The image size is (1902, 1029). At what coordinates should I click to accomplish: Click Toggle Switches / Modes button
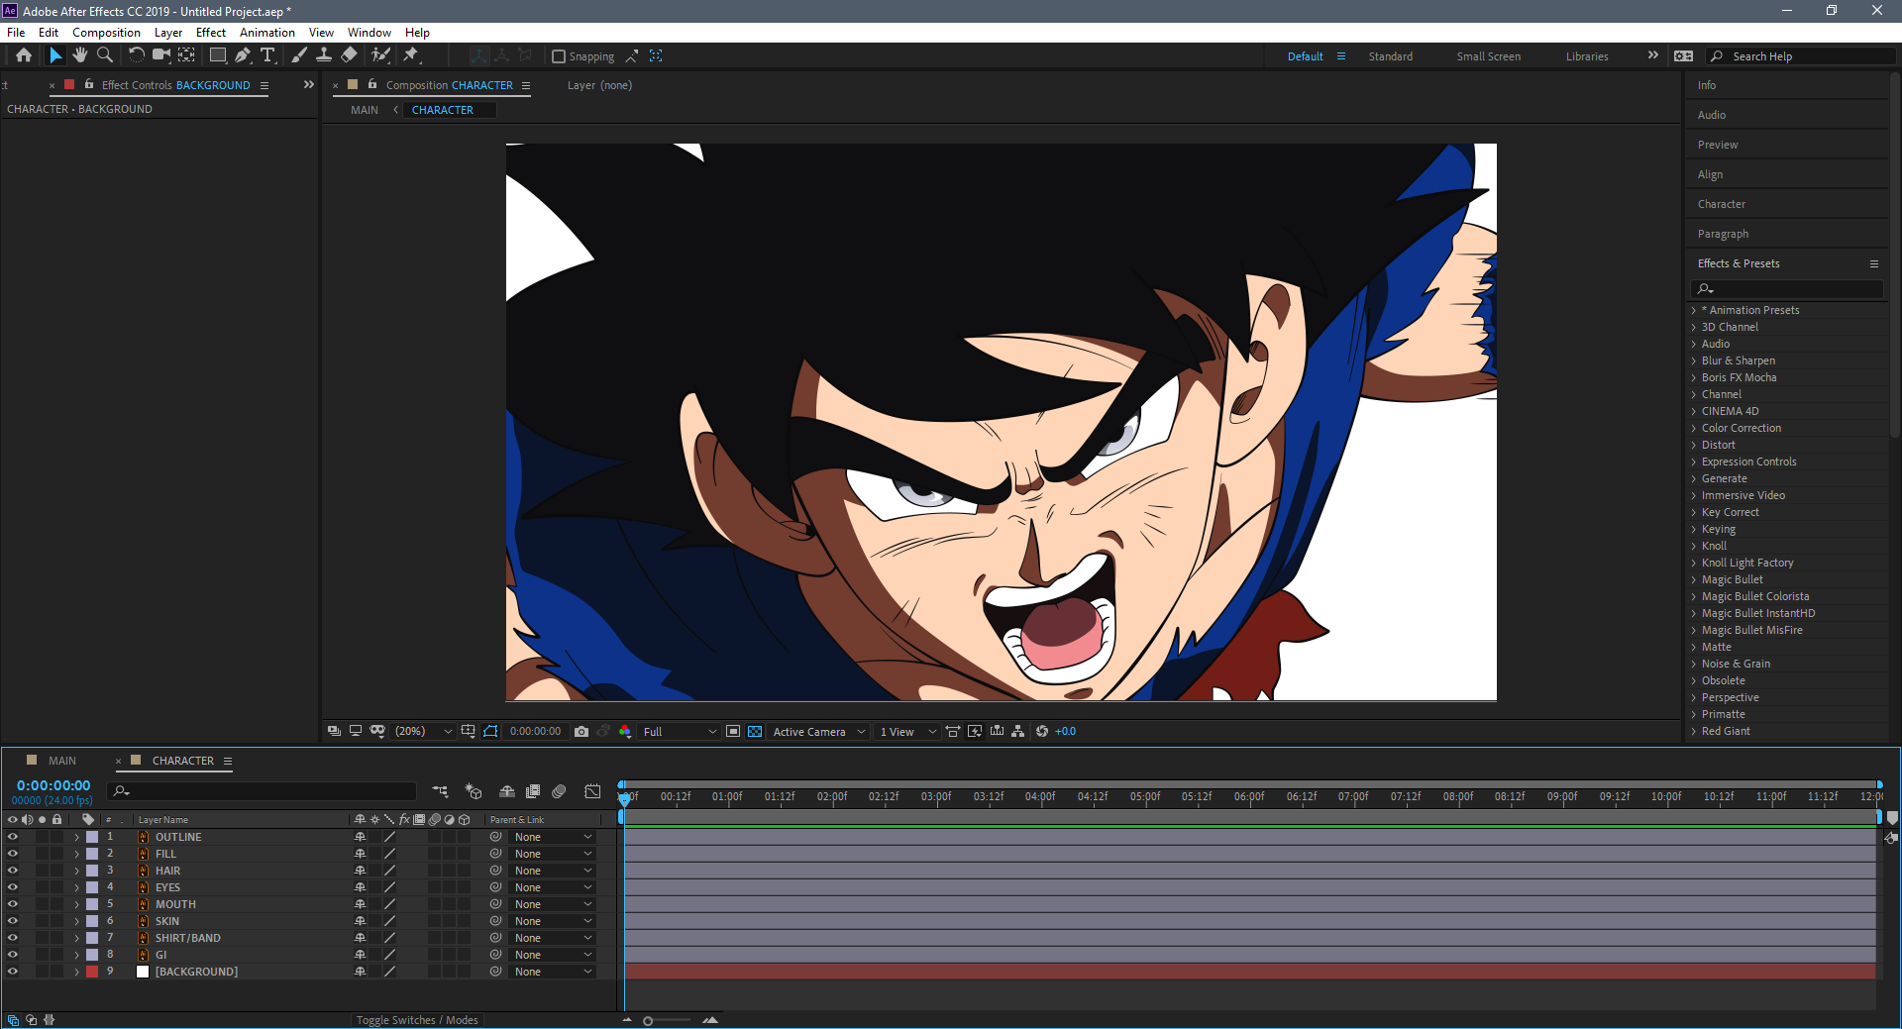[417, 1020]
